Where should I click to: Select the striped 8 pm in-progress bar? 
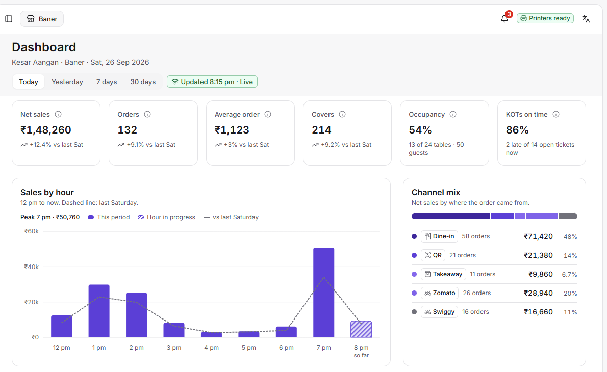(x=361, y=329)
